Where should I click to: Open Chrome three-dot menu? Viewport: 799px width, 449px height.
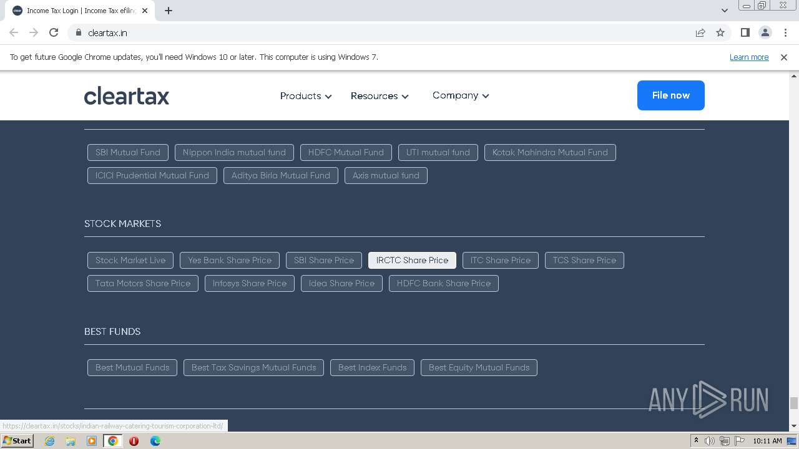point(785,32)
